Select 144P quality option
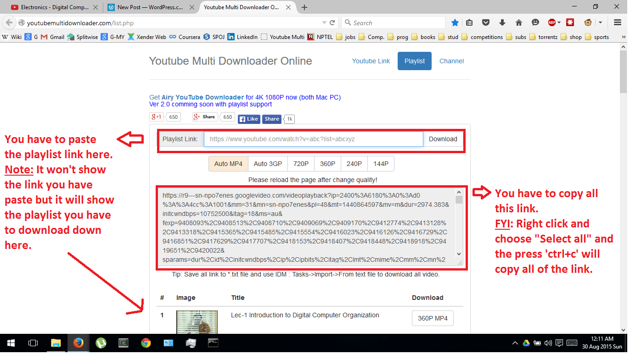The image size is (630, 354). 381,164
